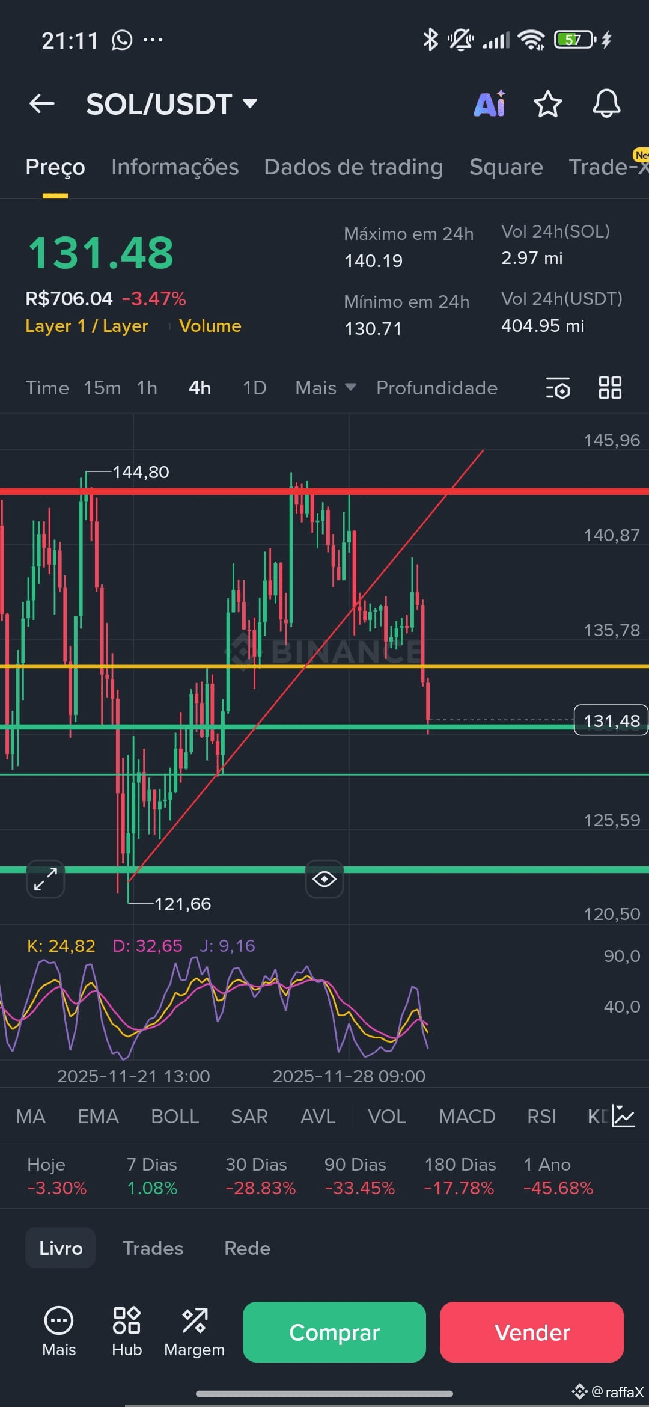
Task: Click Máximo em 24h value 140.19
Action: pyautogui.click(x=373, y=261)
